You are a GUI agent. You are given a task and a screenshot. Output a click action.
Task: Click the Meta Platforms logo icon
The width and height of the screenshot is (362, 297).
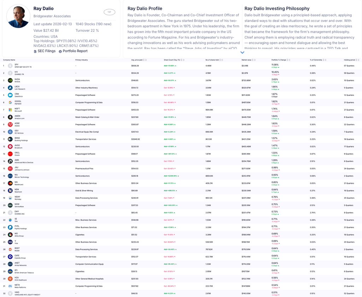10,286
